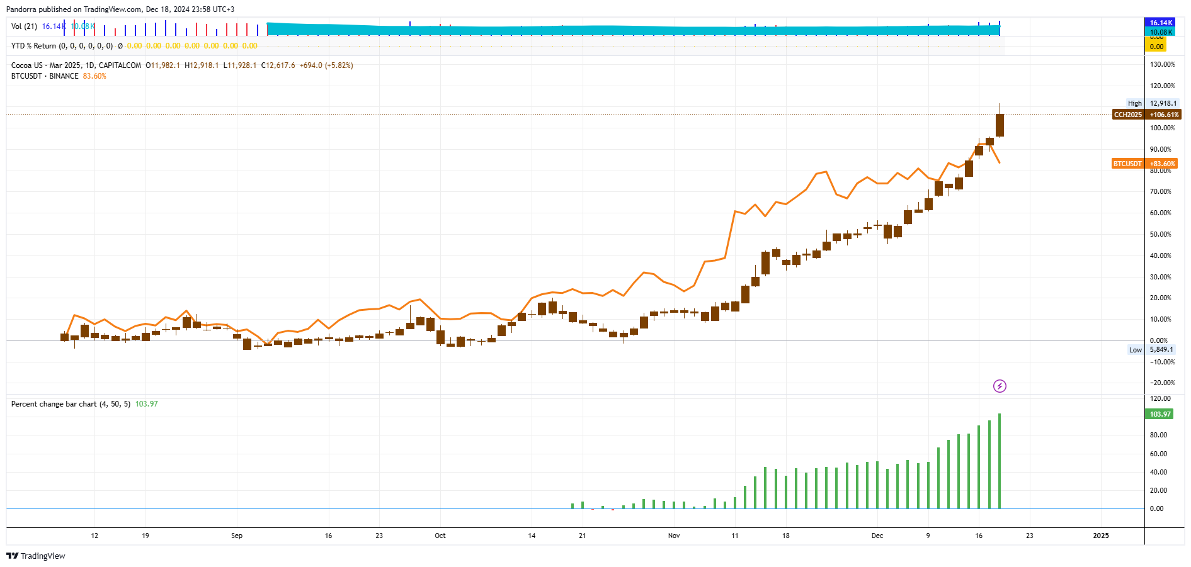Click the cyan 10.08K volume axis tag
This screenshot has width=1191, height=567.
pyautogui.click(x=1161, y=32)
